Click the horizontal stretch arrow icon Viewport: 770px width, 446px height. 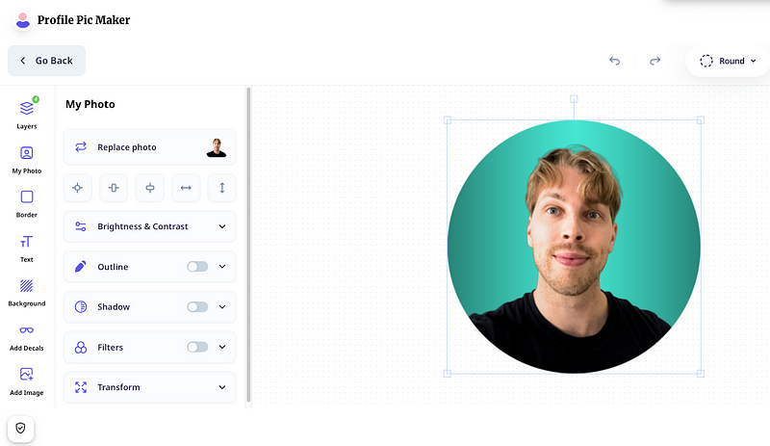coord(186,188)
